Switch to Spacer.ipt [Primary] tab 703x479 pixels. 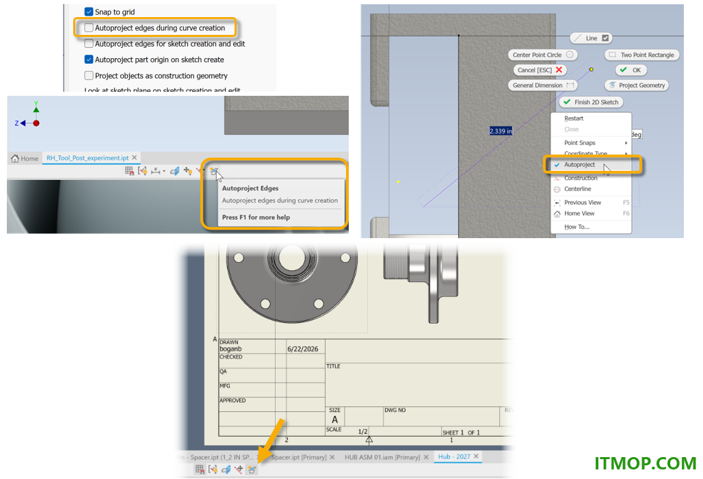coord(299,457)
